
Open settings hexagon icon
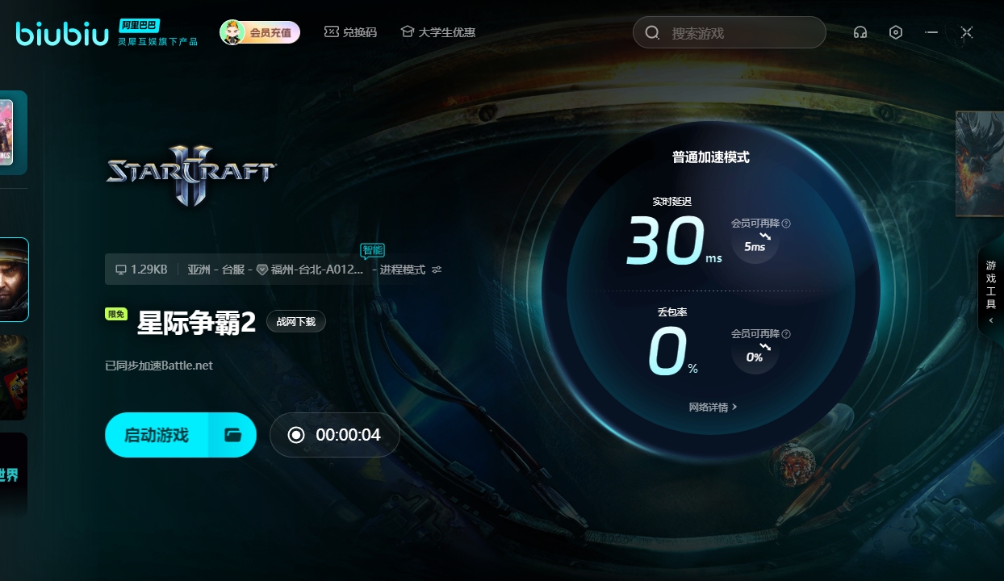pyautogui.click(x=896, y=32)
